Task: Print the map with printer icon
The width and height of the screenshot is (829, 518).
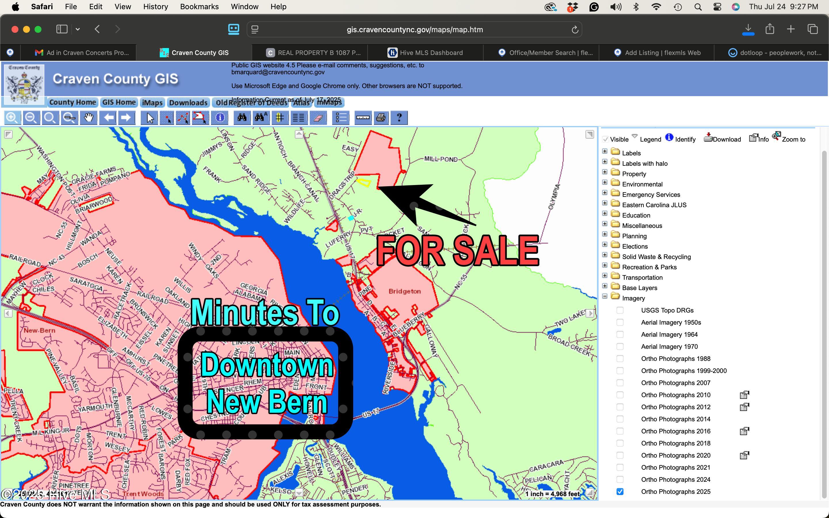Action: [x=381, y=118]
